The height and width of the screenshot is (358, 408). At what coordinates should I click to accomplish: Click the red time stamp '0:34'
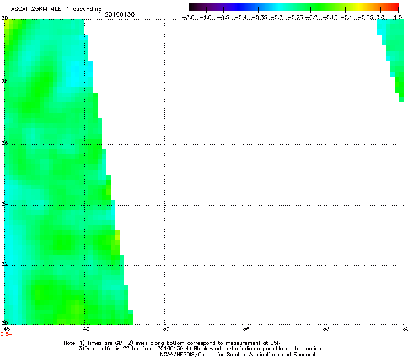coord(6,334)
